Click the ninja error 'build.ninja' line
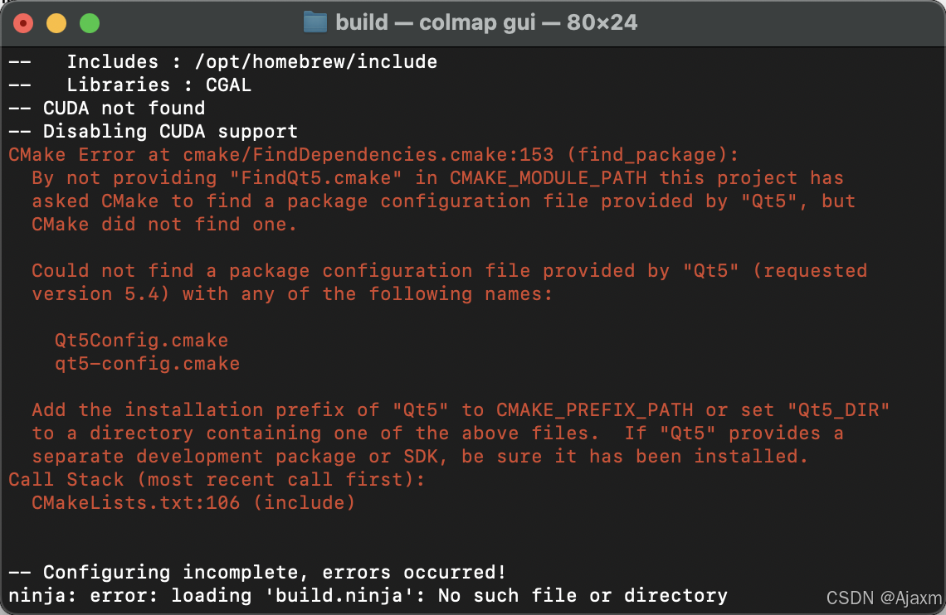 pos(368,596)
